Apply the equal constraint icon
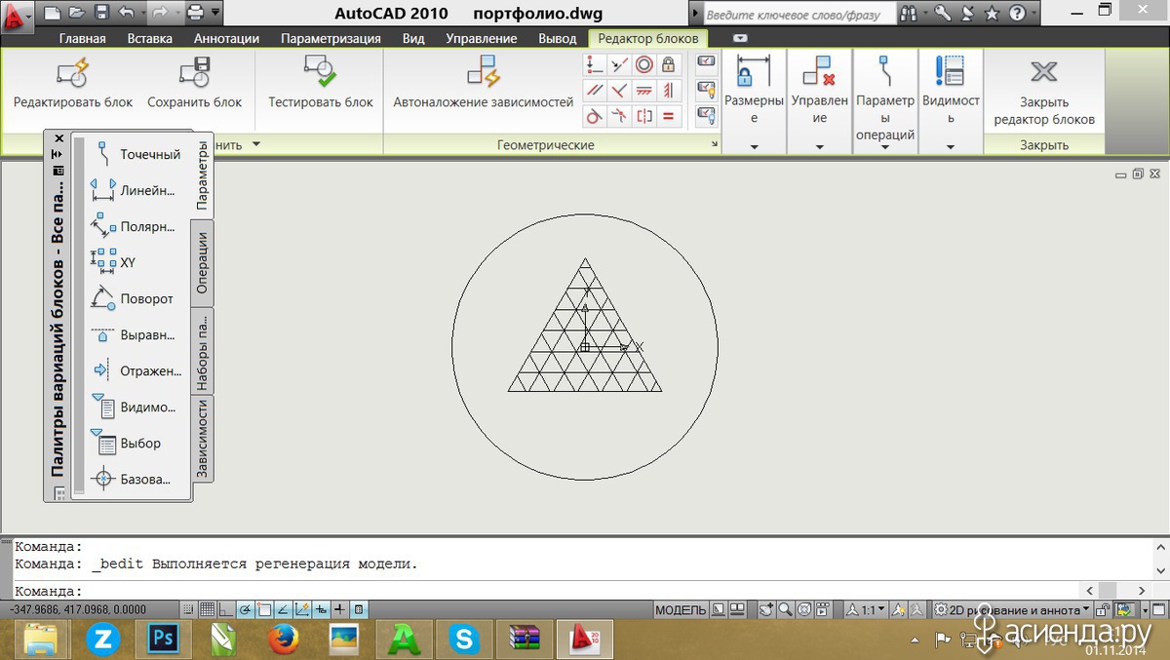 669,116
